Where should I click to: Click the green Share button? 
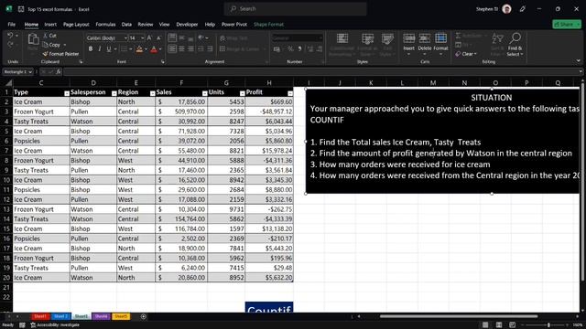(567, 25)
